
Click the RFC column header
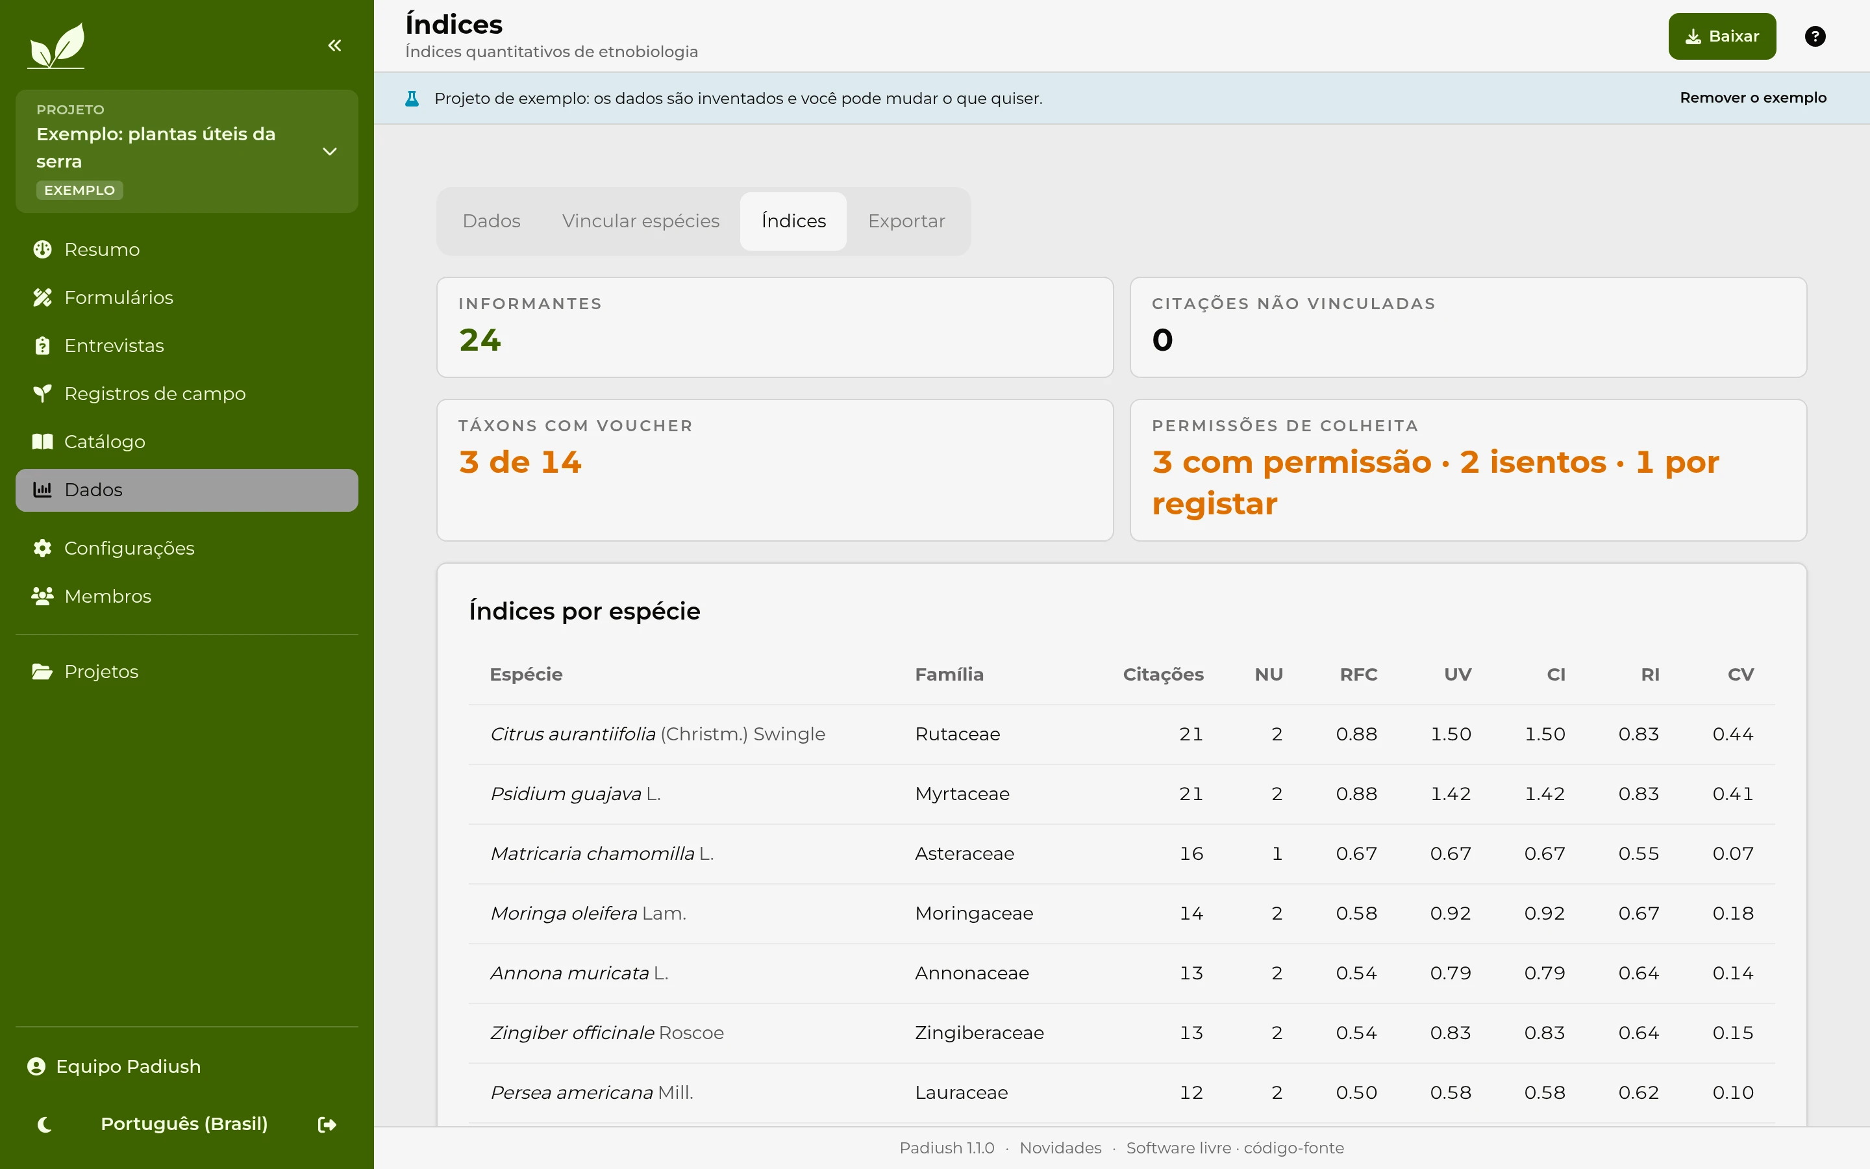[1358, 674]
